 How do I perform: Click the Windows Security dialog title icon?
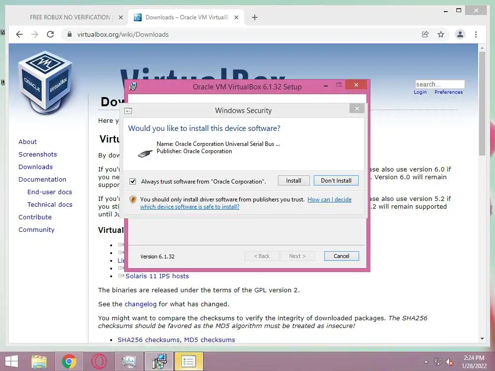click(x=128, y=111)
